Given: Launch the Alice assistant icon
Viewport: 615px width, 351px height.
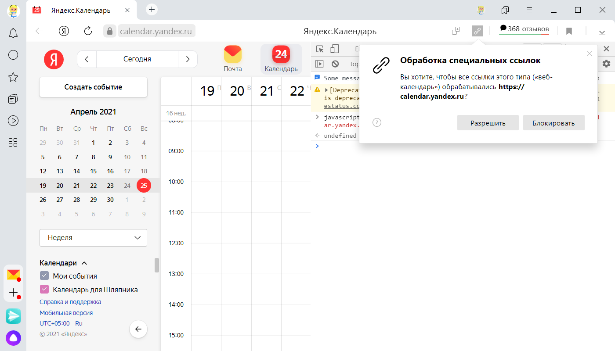Looking at the screenshot, I should (x=13, y=338).
